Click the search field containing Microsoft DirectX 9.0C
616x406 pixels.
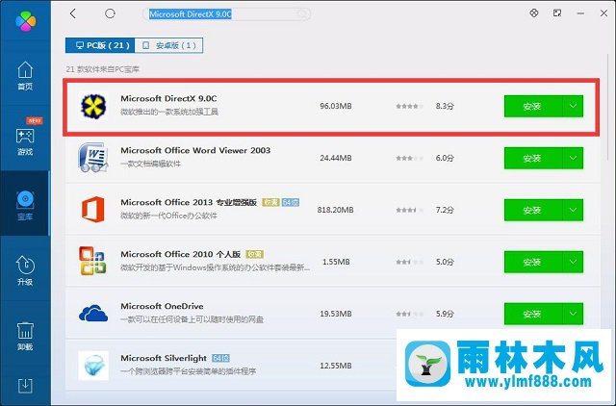pyautogui.click(x=226, y=14)
